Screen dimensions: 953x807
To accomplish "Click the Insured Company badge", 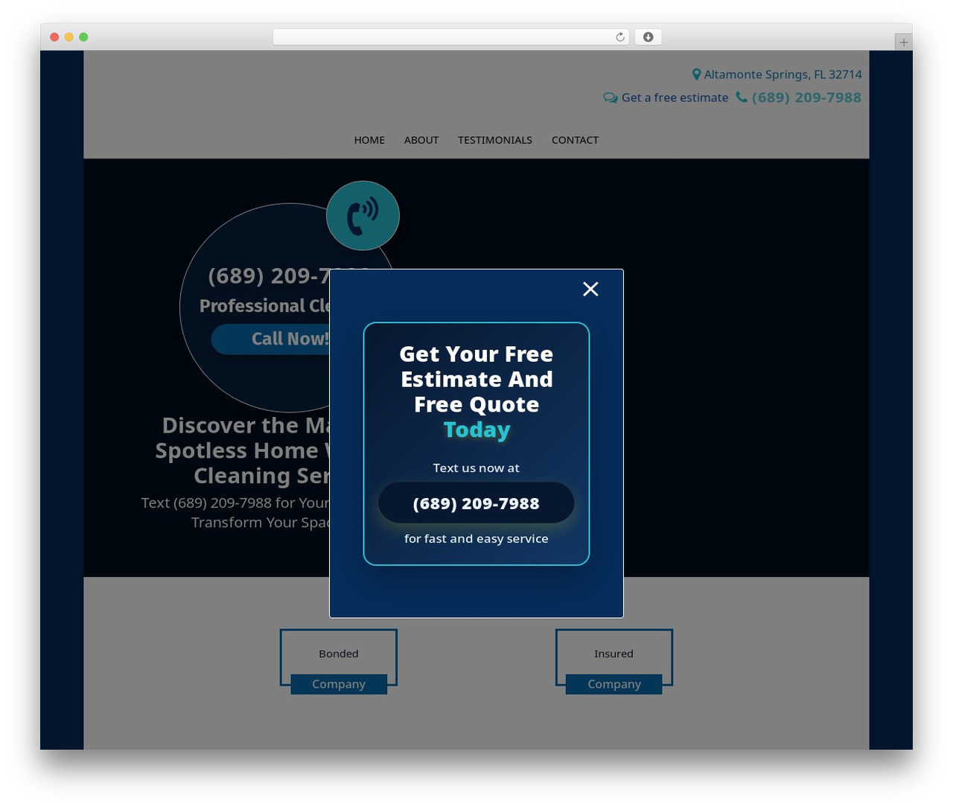I will click(x=614, y=662).
